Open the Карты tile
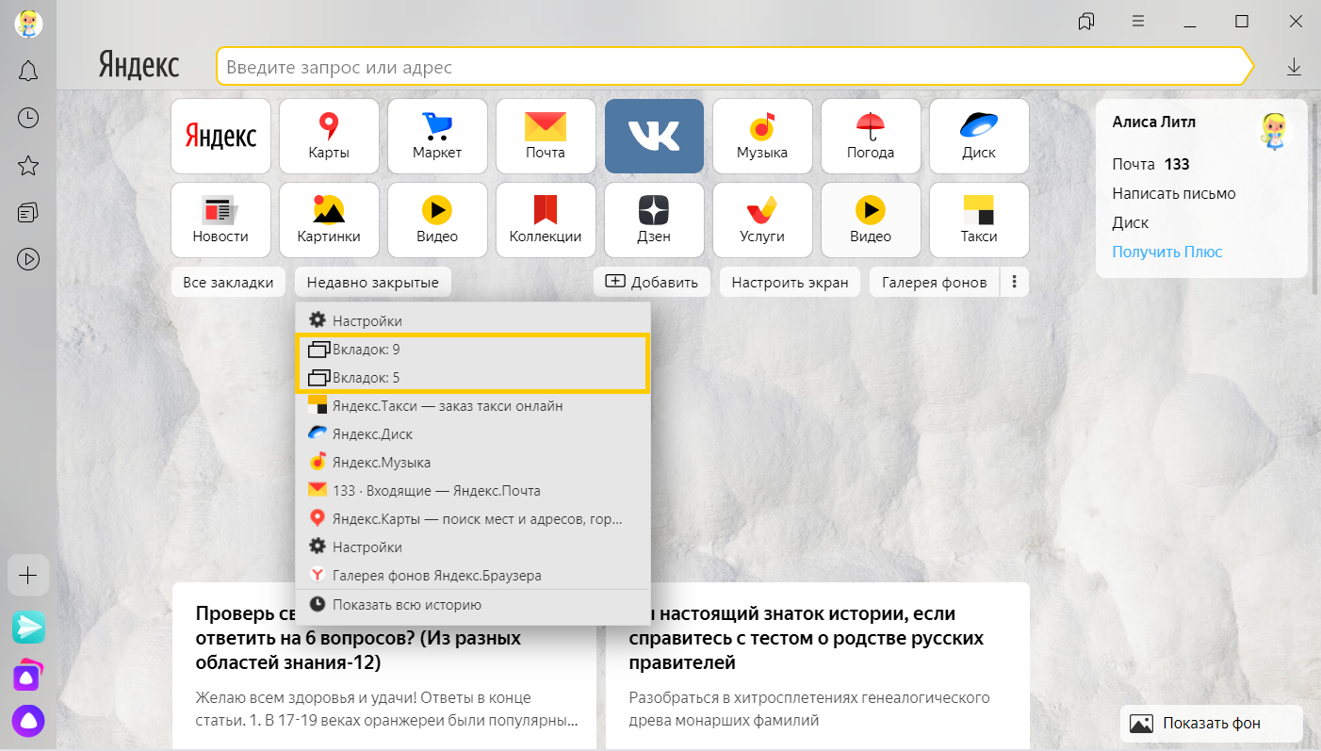The image size is (1321, 751). 329,136
